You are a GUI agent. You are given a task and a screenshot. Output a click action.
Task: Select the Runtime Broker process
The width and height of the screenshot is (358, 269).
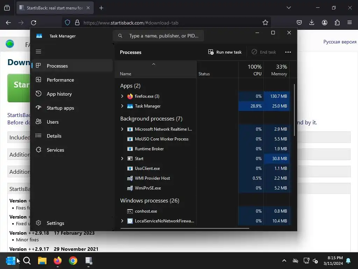click(x=202, y=149)
